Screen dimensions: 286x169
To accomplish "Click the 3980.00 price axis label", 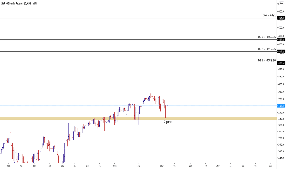I will click(281, 92).
